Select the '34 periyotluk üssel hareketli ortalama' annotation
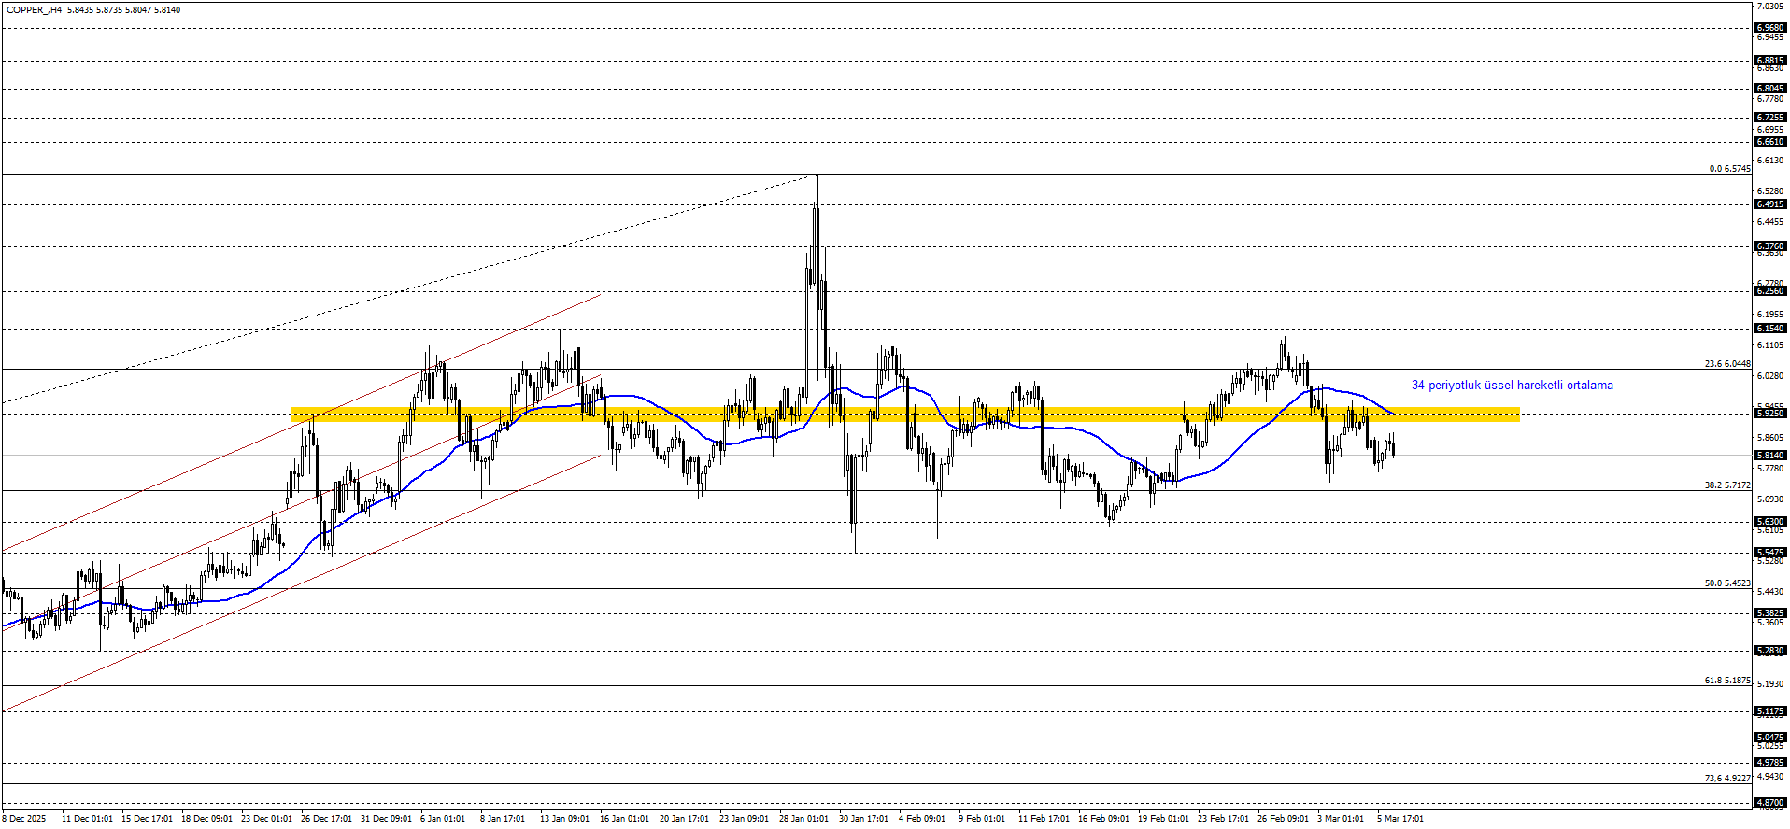The width and height of the screenshot is (1790, 829). (x=1512, y=386)
